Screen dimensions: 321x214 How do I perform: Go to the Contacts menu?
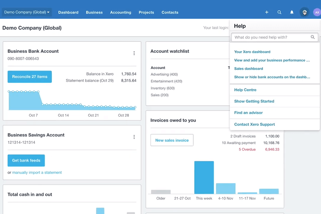tap(170, 12)
